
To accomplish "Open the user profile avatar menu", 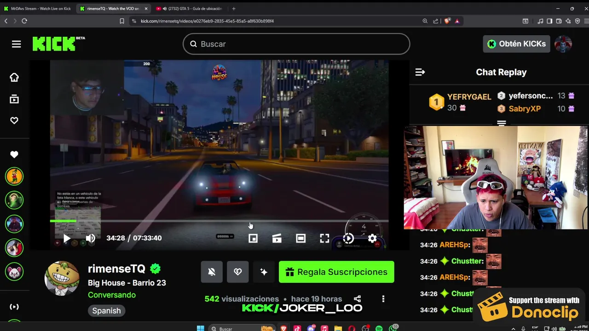I will (x=563, y=44).
